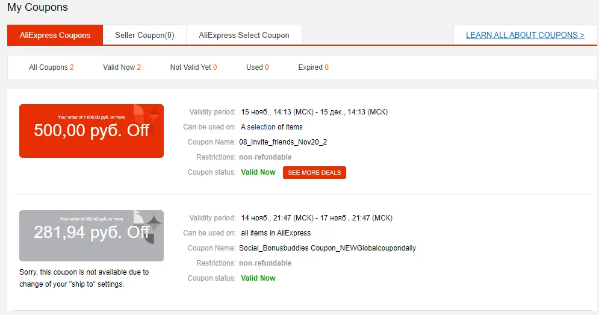Open the AliExpress Coupons tab
The height and width of the screenshot is (315, 599).
(x=55, y=35)
